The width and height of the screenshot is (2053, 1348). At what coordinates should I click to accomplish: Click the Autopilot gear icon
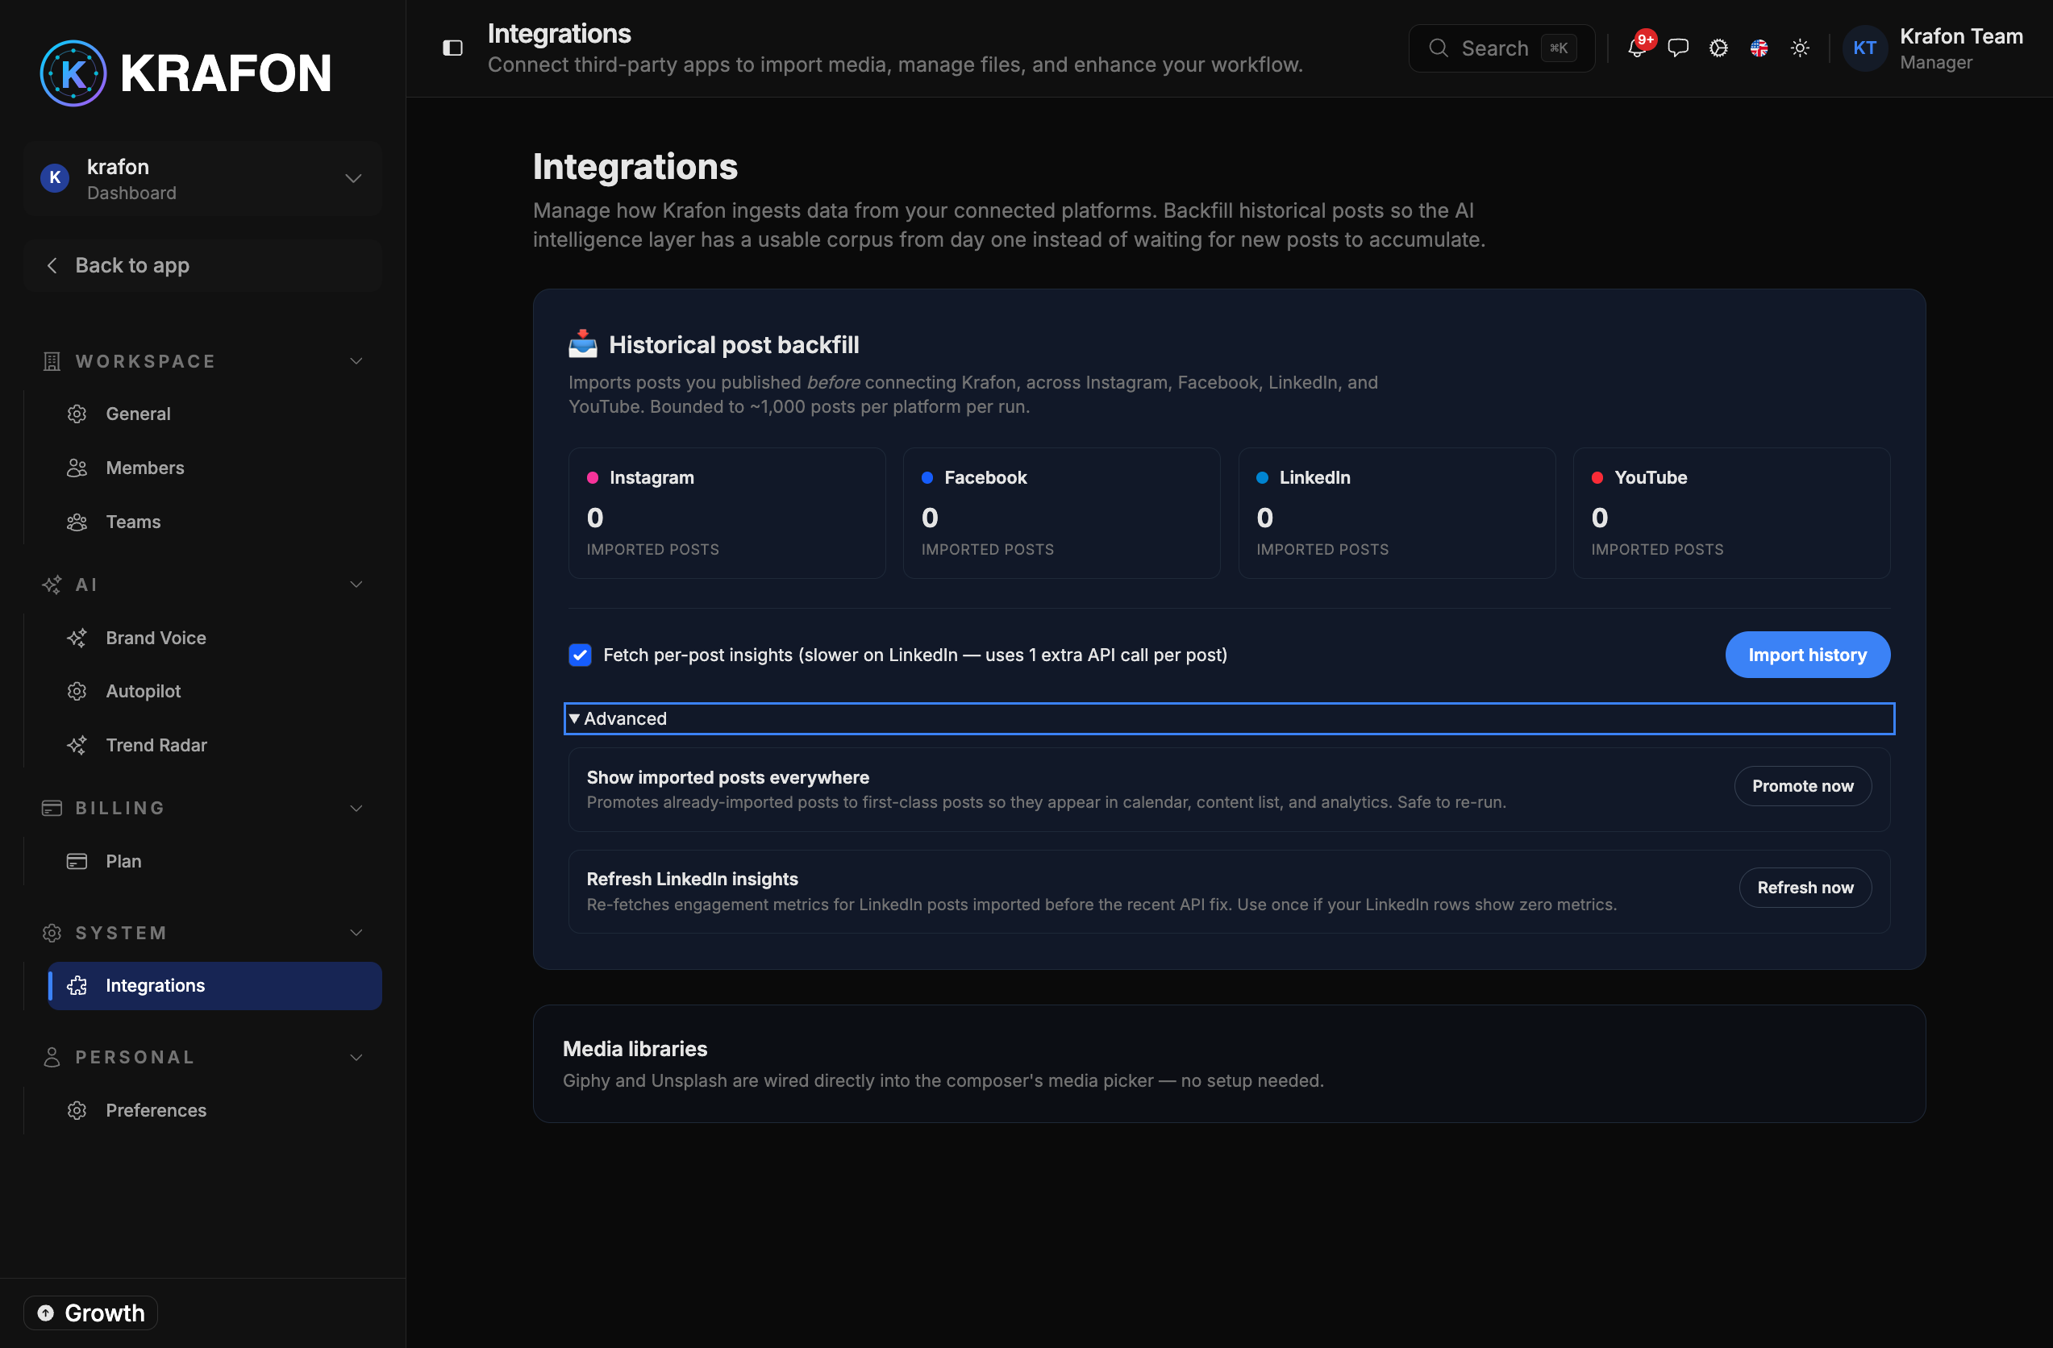(77, 692)
